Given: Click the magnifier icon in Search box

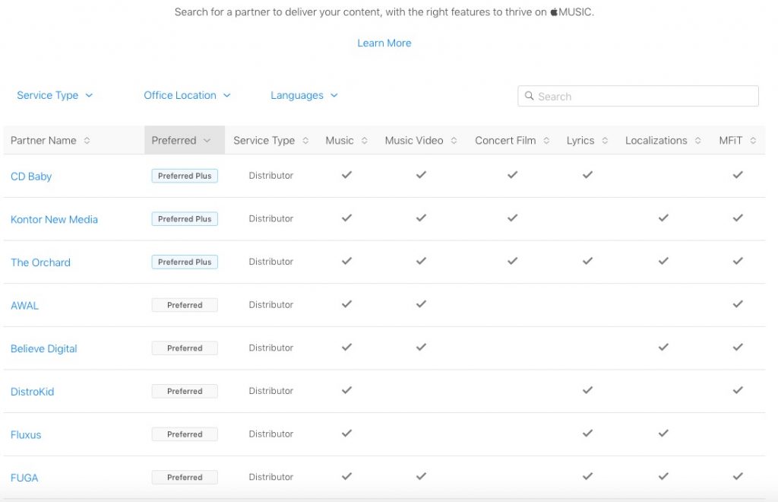Looking at the screenshot, I should (x=529, y=96).
